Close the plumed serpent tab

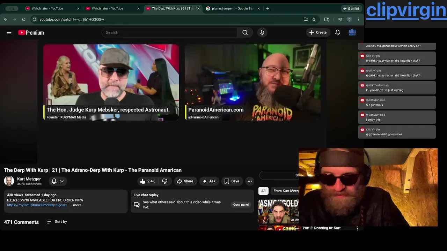pos(258,8)
